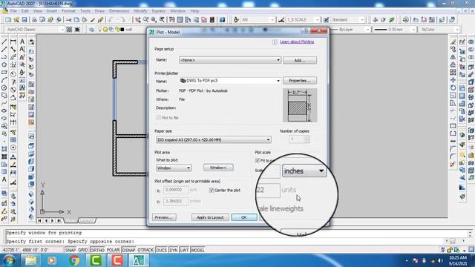Image resolution: width=475 pixels, height=267 pixels.
Task: Open the File menu
Action: [x=13, y=11]
